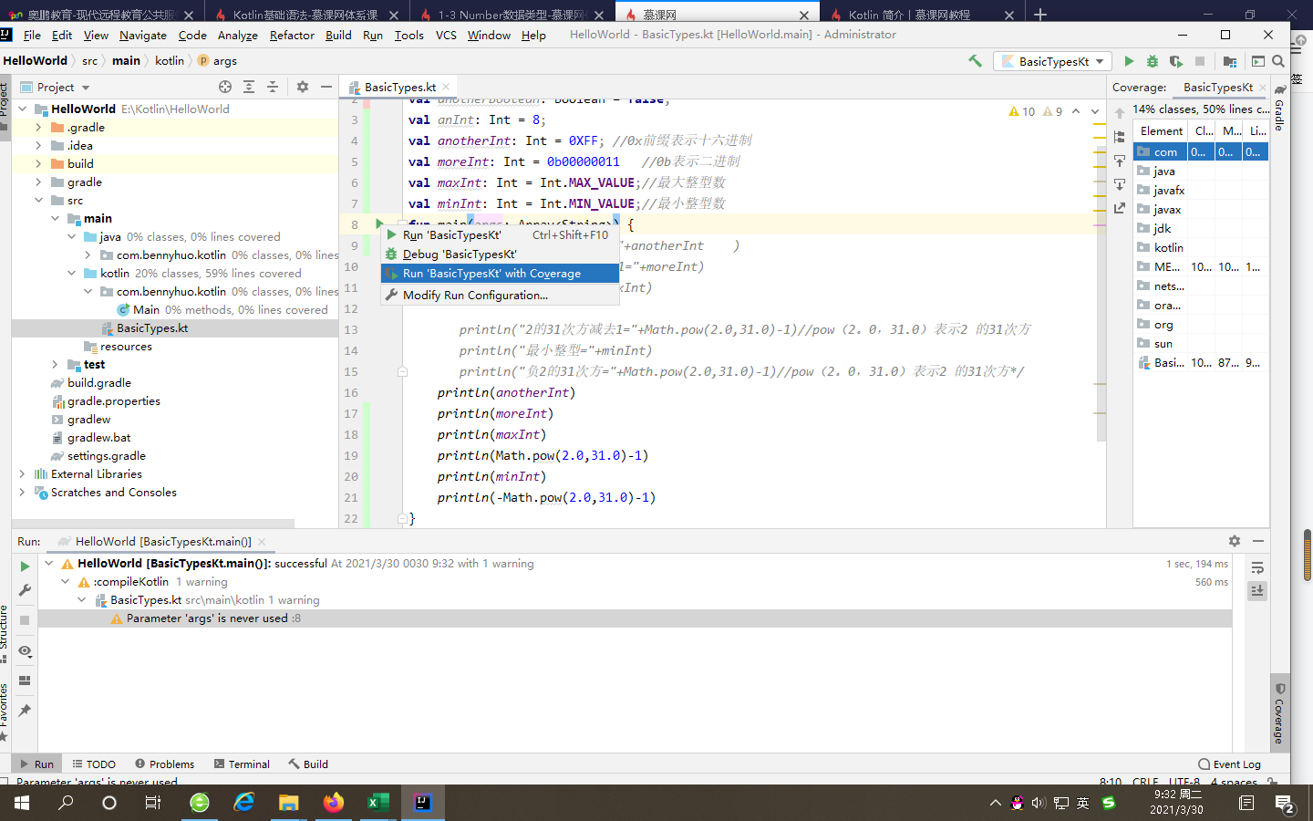Open the TODO tool window
1313x821 pixels.
tap(94, 764)
